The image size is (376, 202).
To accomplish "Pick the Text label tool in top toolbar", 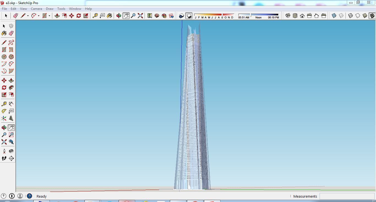I will [x=102, y=16].
